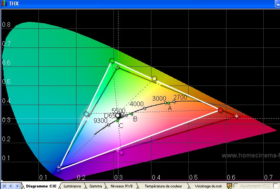Click the green illuminant A dot on the curve

[169, 103]
